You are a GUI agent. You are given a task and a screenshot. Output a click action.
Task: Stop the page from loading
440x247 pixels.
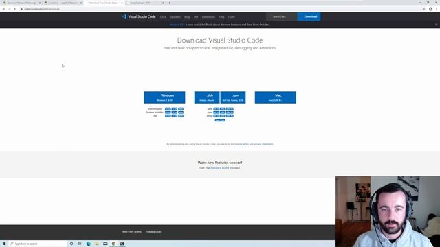click(15, 9)
